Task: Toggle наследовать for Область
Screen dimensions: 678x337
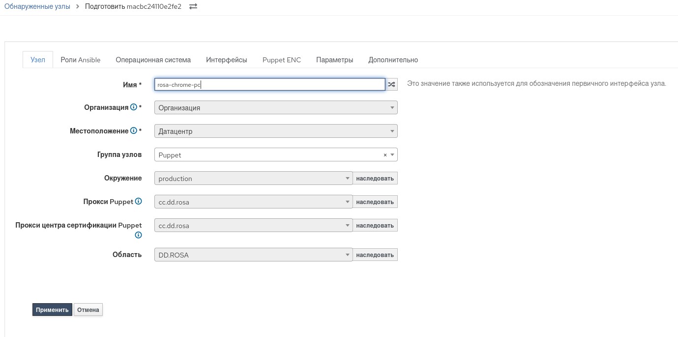Action: (375, 255)
